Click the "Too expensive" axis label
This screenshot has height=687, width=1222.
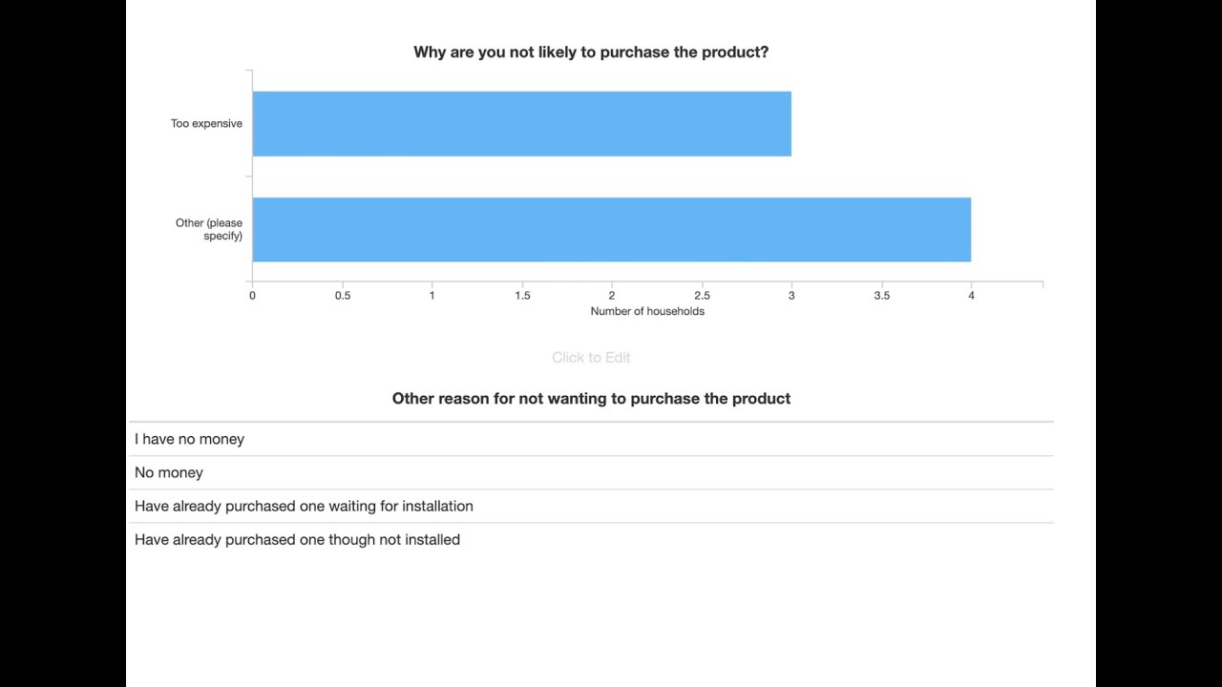point(206,123)
